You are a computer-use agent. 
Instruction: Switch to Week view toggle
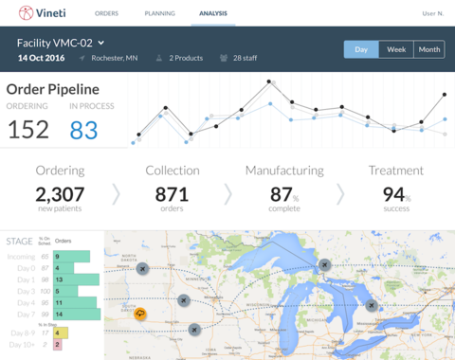(396, 49)
